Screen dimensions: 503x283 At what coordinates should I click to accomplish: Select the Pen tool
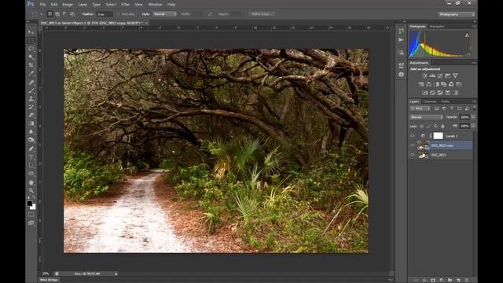(31, 149)
